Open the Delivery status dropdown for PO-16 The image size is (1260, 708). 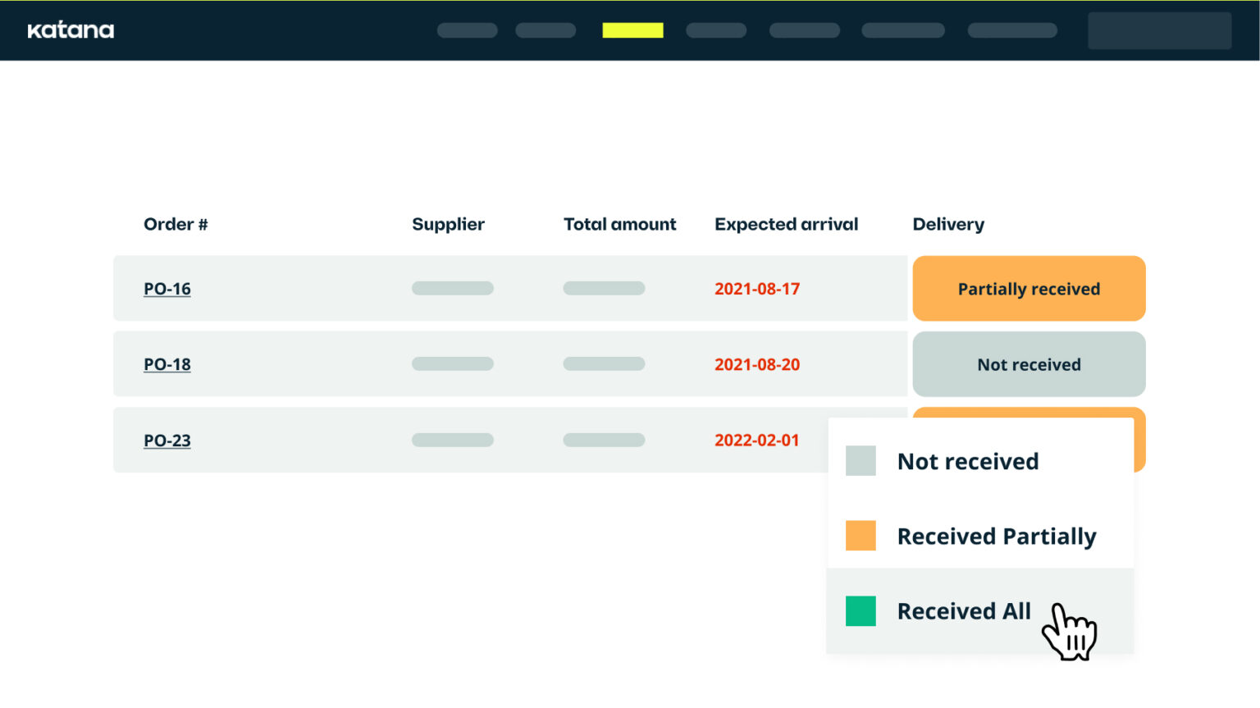pyautogui.click(x=1029, y=288)
